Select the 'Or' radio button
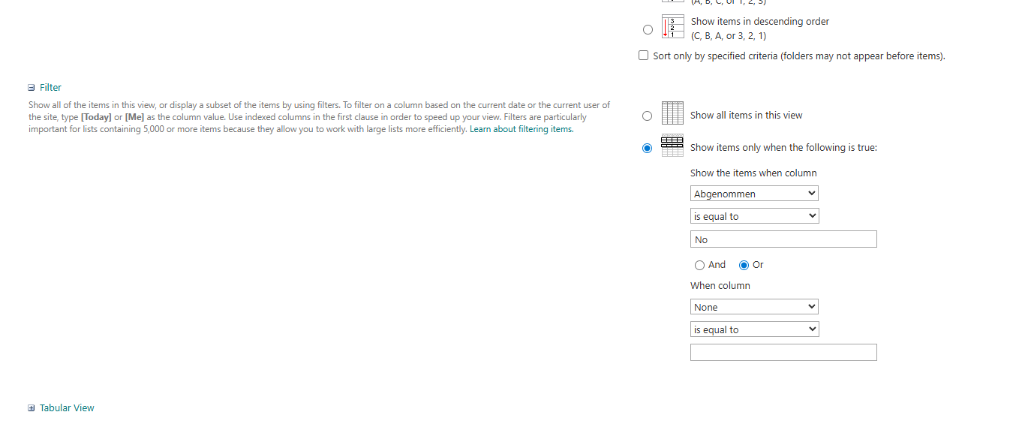 pos(744,265)
